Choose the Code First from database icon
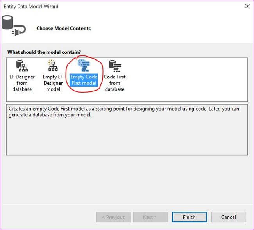 tap(114, 66)
